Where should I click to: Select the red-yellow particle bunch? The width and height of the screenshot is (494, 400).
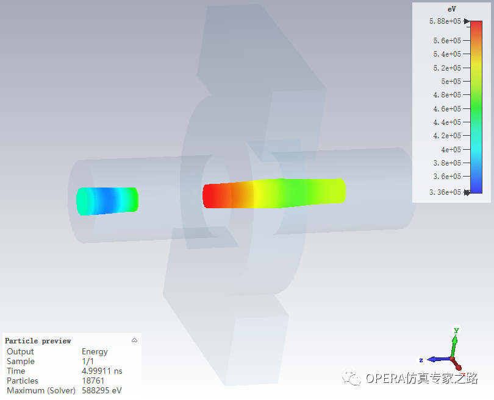(273, 193)
